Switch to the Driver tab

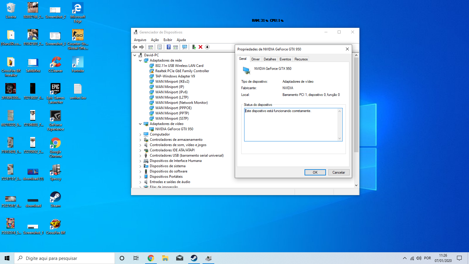coord(256,59)
